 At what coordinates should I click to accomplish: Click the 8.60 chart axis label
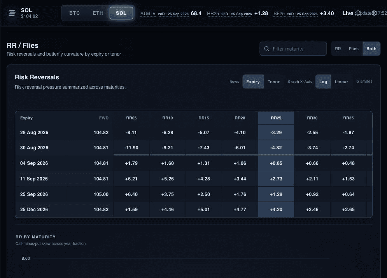click(26, 258)
